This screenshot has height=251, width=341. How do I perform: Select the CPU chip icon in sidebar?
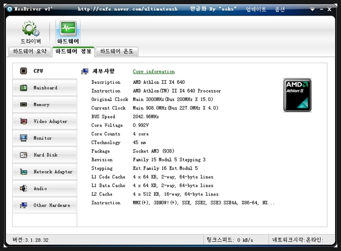pyautogui.click(x=24, y=71)
